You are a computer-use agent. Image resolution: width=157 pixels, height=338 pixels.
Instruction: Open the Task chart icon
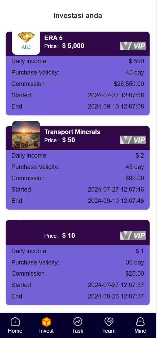(x=78, y=322)
